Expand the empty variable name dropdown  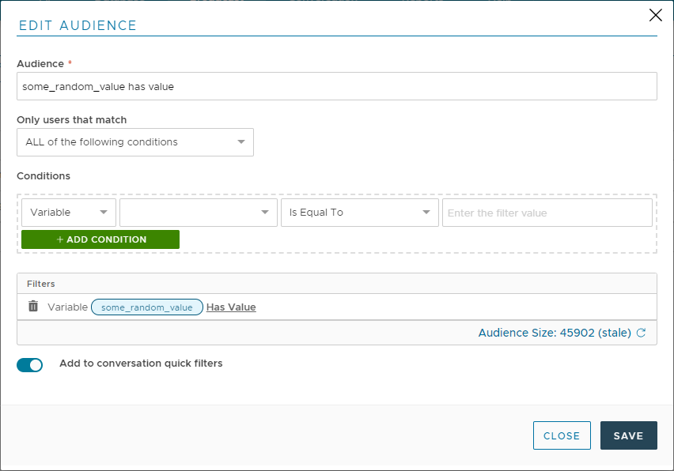(198, 213)
